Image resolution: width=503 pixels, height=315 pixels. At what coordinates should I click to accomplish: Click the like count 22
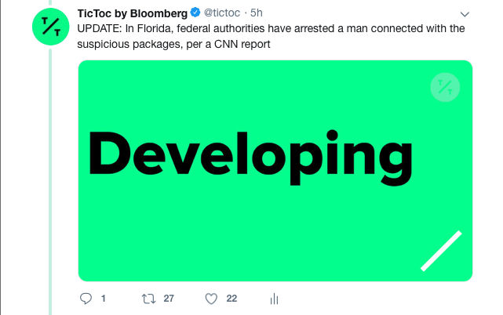(231, 299)
